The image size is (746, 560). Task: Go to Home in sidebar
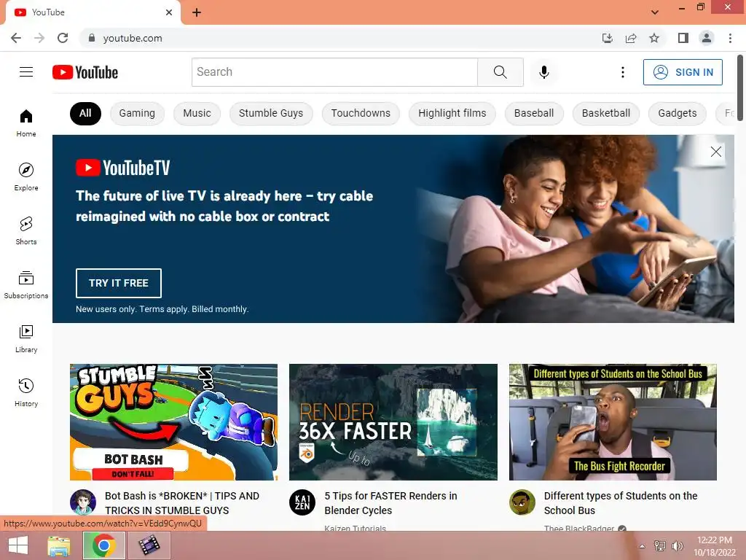tap(26, 122)
